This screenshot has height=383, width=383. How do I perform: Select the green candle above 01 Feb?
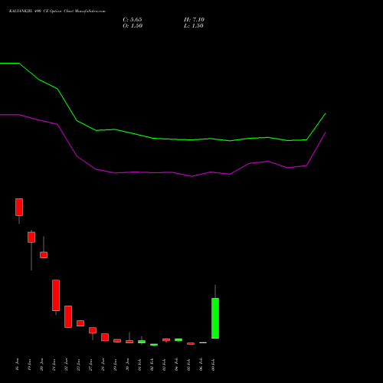pyautogui.click(x=142, y=342)
